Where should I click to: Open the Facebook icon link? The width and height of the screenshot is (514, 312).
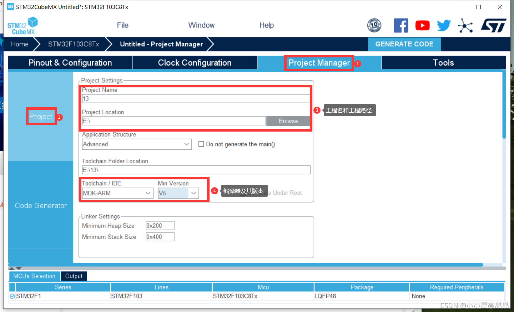pyautogui.click(x=401, y=25)
